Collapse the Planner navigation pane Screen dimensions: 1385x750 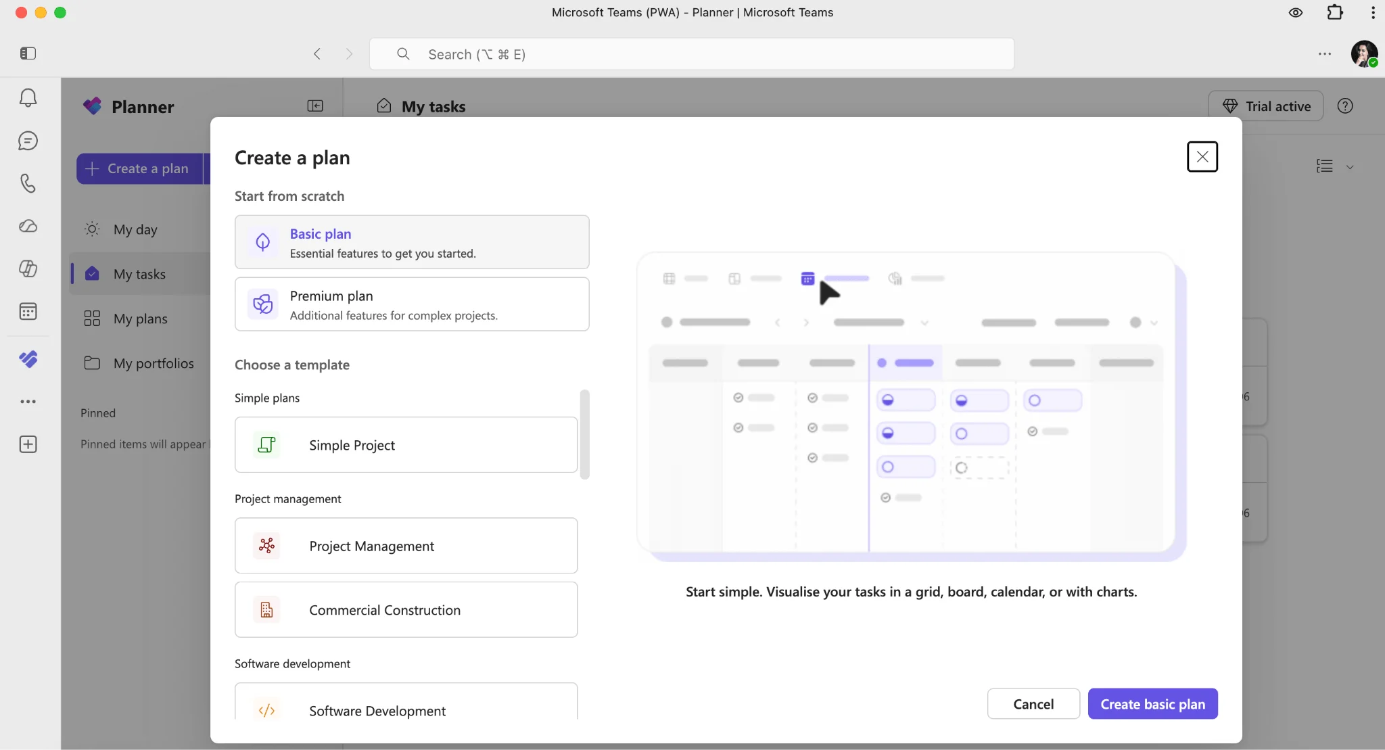click(x=315, y=106)
